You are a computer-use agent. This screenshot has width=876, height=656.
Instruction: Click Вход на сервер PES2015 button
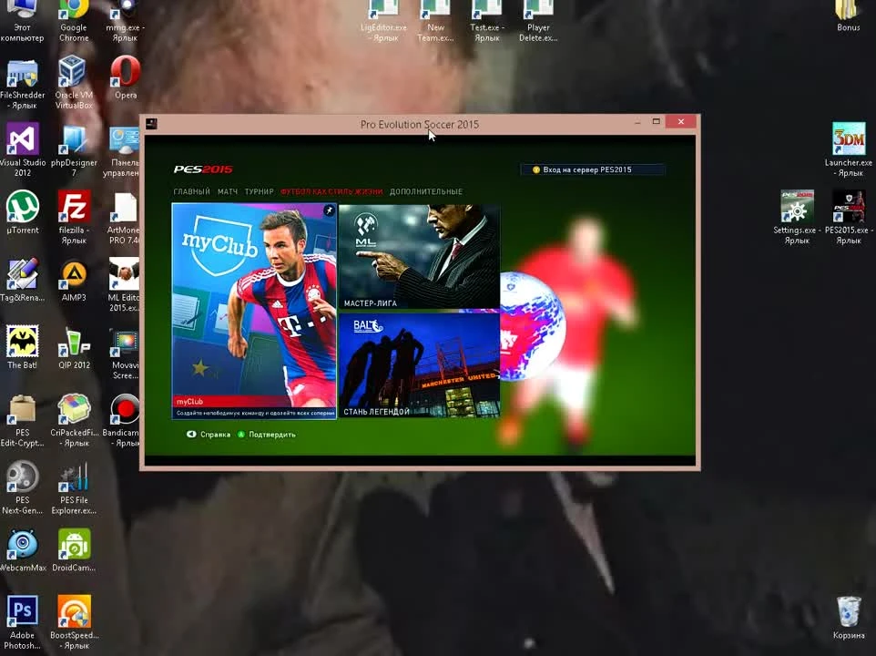(593, 169)
